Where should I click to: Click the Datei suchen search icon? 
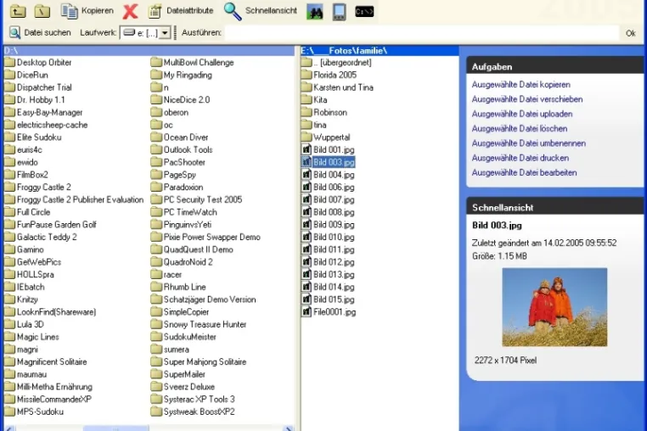coord(14,32)
